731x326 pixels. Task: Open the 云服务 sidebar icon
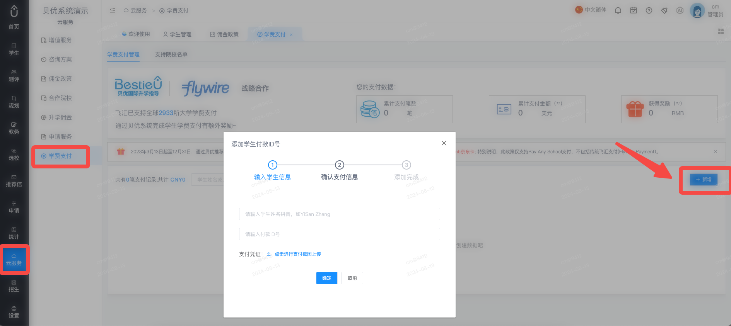[14, 260]
